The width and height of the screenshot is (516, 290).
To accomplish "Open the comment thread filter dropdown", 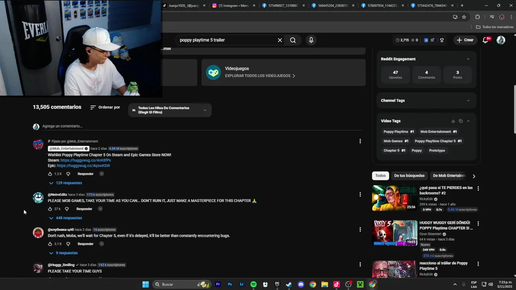I will [x=170, y=110].
